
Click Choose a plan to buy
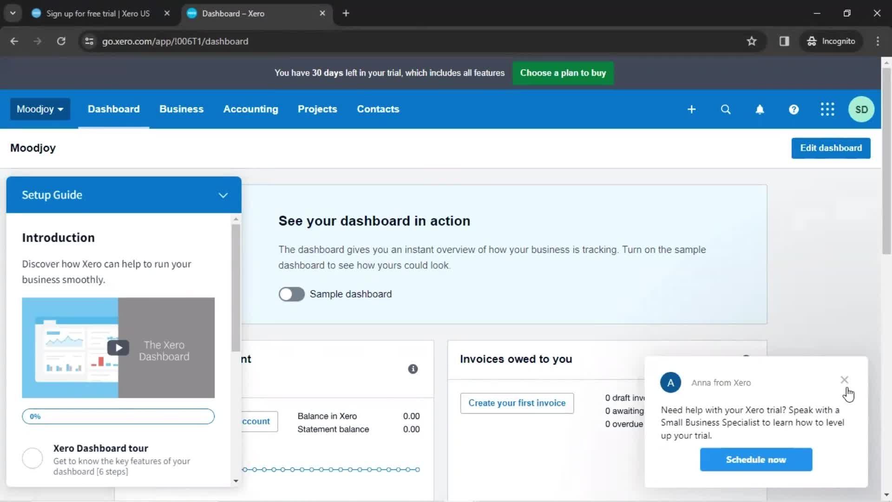tap(563, 73)
